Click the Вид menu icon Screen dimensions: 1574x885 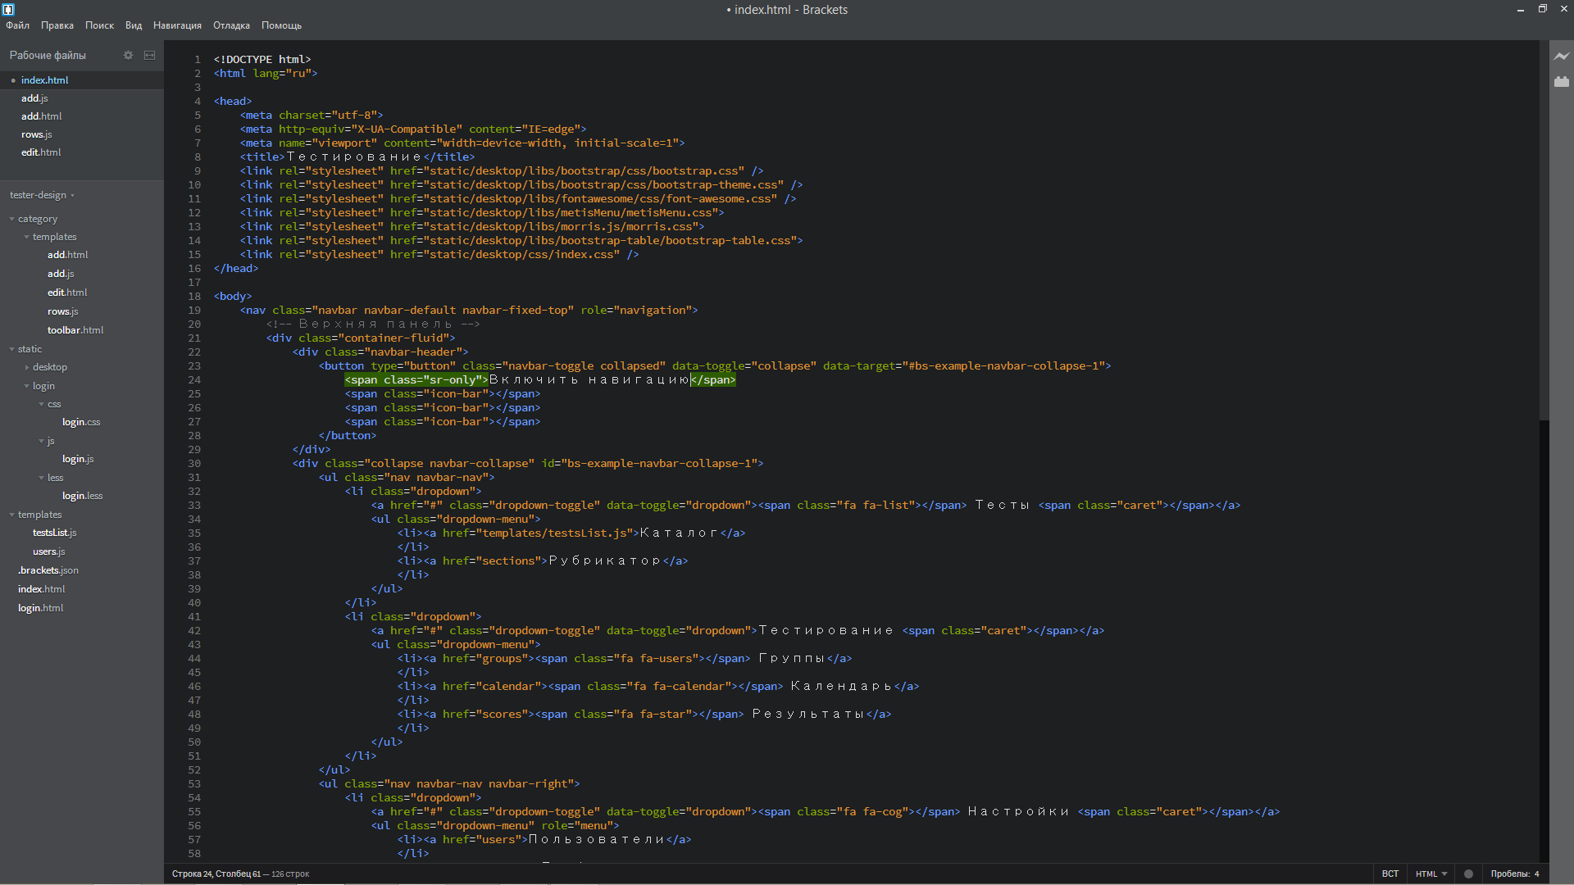(133, 25)
